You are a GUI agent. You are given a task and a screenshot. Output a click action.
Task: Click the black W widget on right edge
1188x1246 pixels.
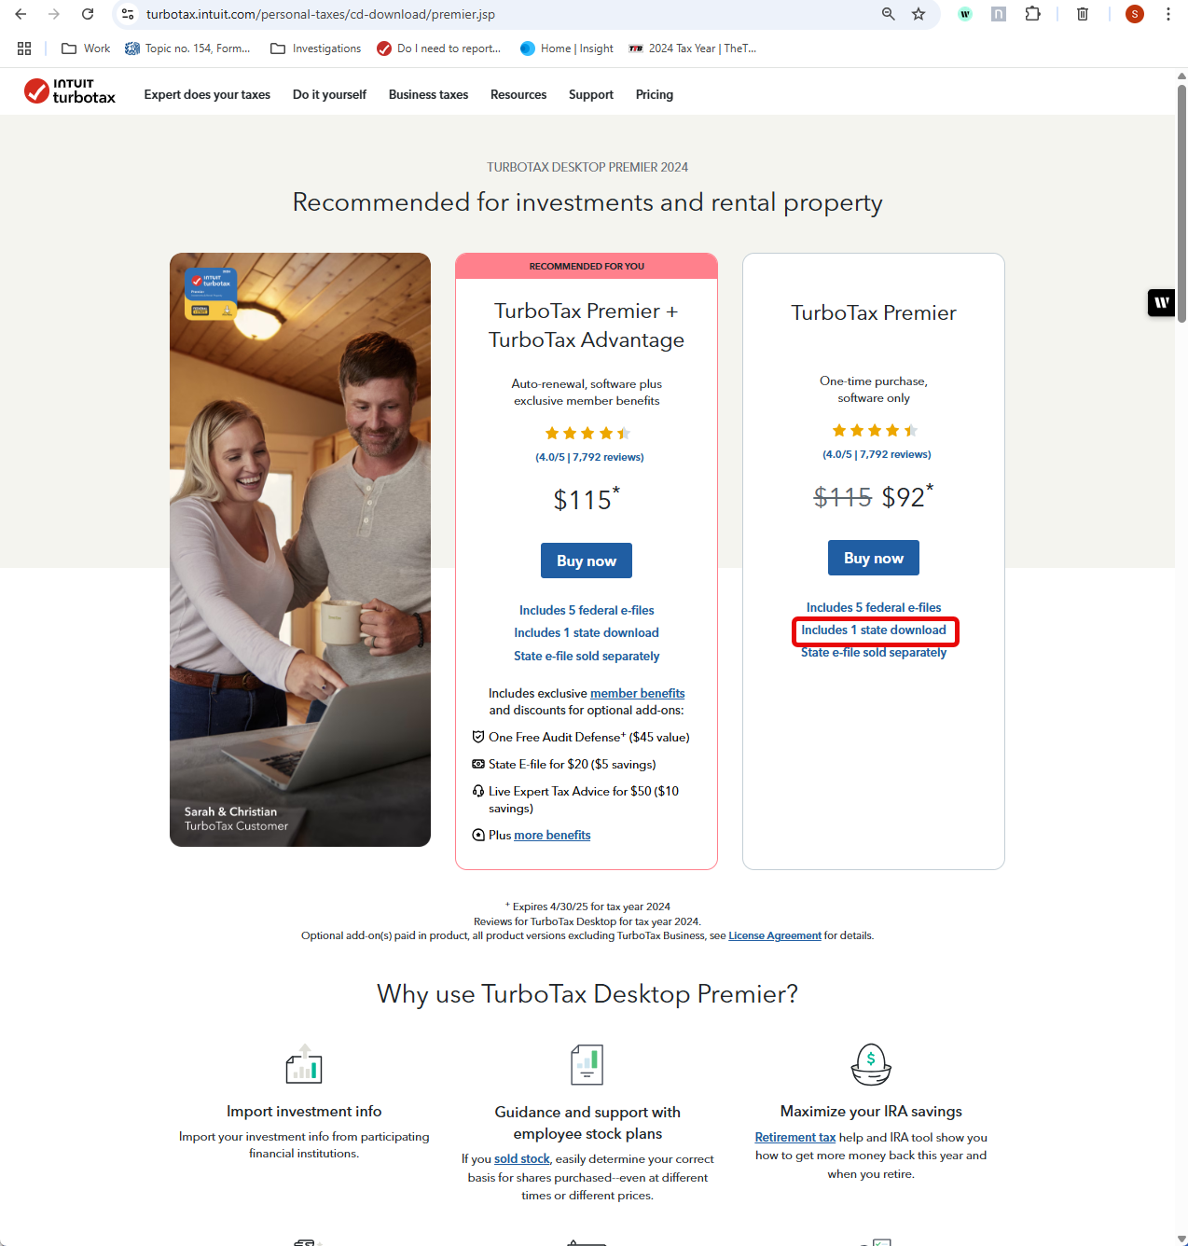[1161, 302]
